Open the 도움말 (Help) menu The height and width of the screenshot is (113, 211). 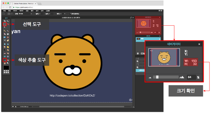tap(48, 11)
